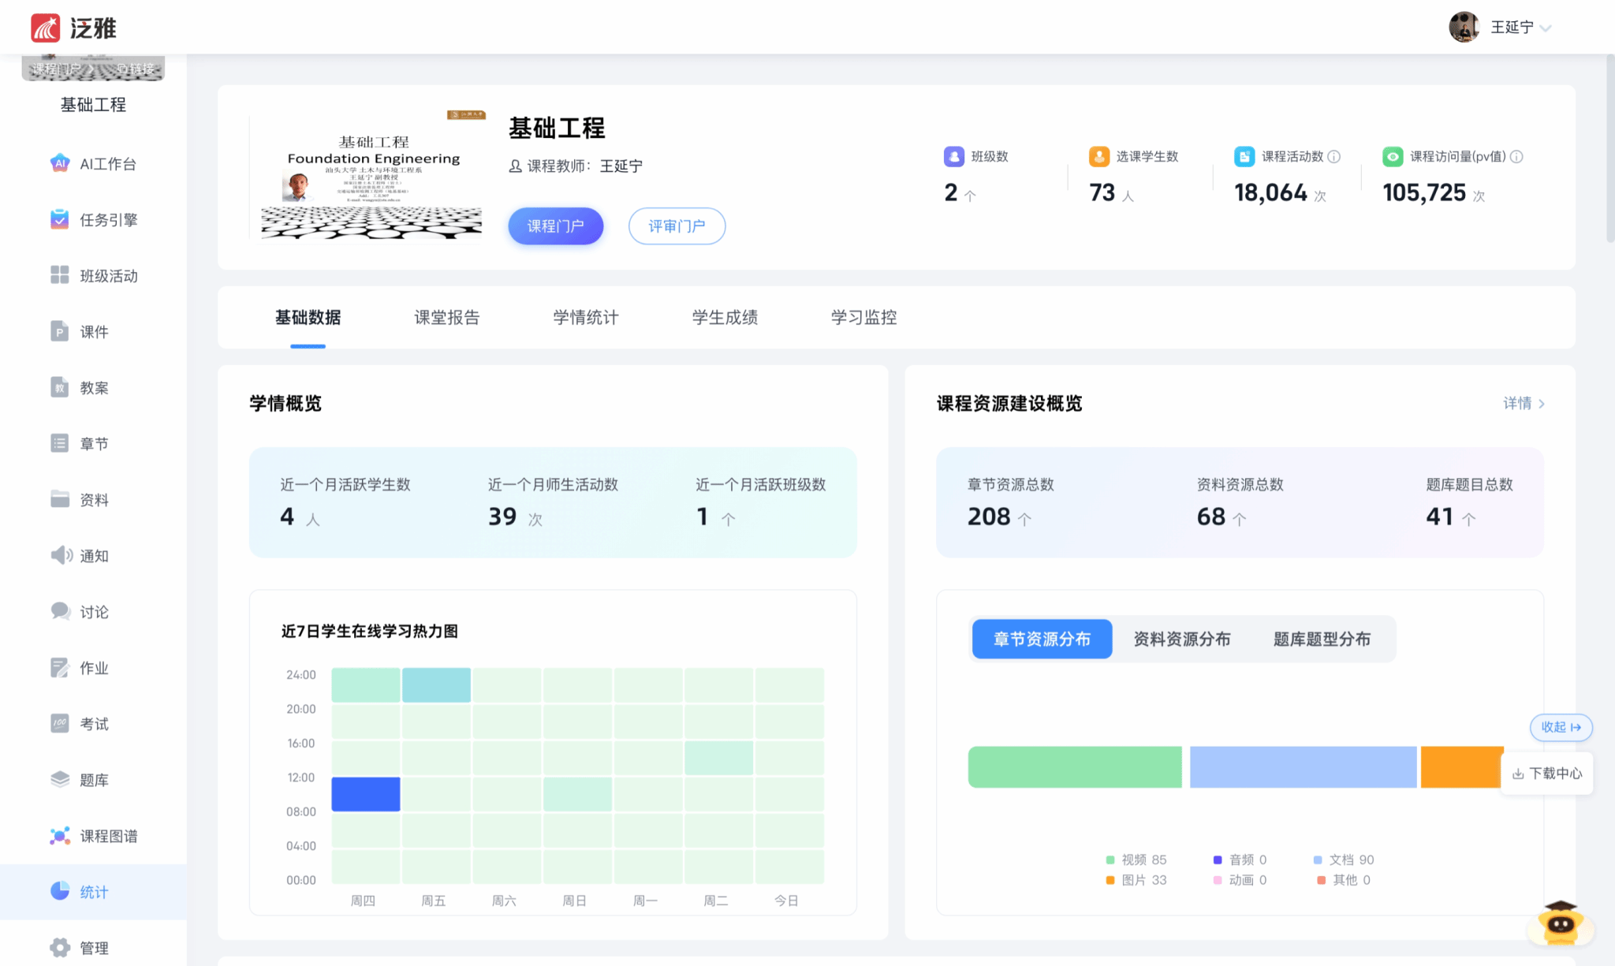This screenshot has height=966, width=1615.
Task: Click info icon beside 课程活动数
Action: [x=1334, y=156]
